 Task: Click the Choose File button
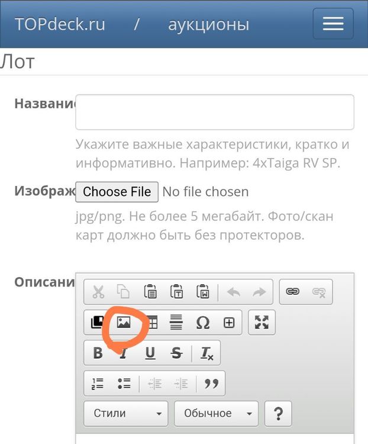click(117, 192)
